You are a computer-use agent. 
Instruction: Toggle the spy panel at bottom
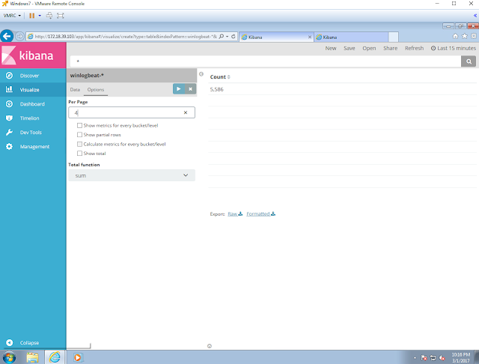coord(210,346)
